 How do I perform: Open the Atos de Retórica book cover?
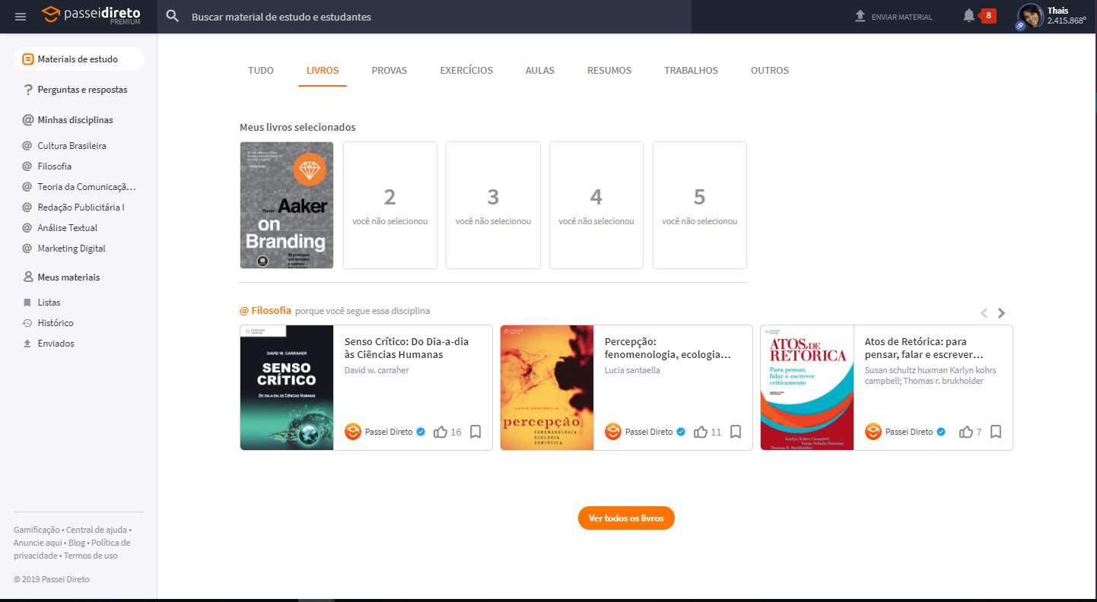[807, 388]
